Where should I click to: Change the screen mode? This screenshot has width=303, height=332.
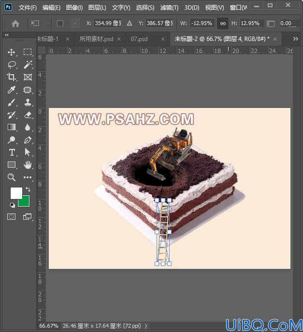click(27, 217)
